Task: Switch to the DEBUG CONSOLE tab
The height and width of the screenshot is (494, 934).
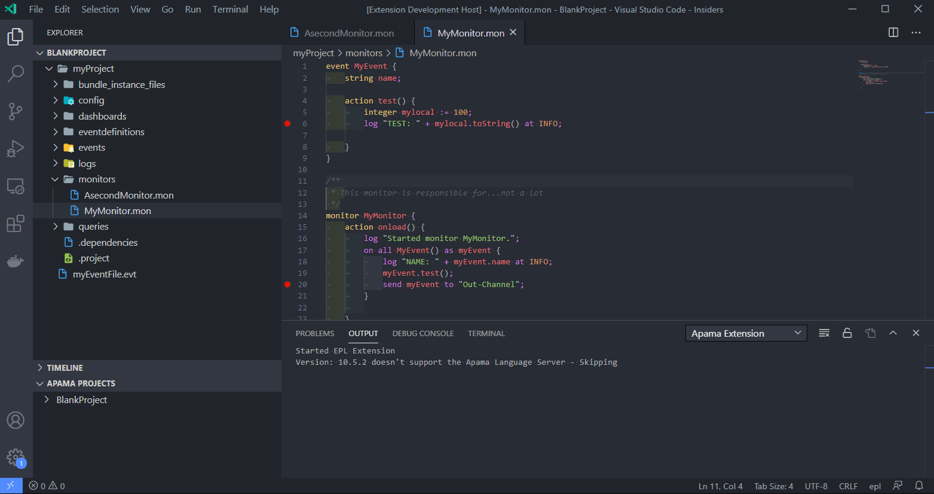Action: click(423, 333)
